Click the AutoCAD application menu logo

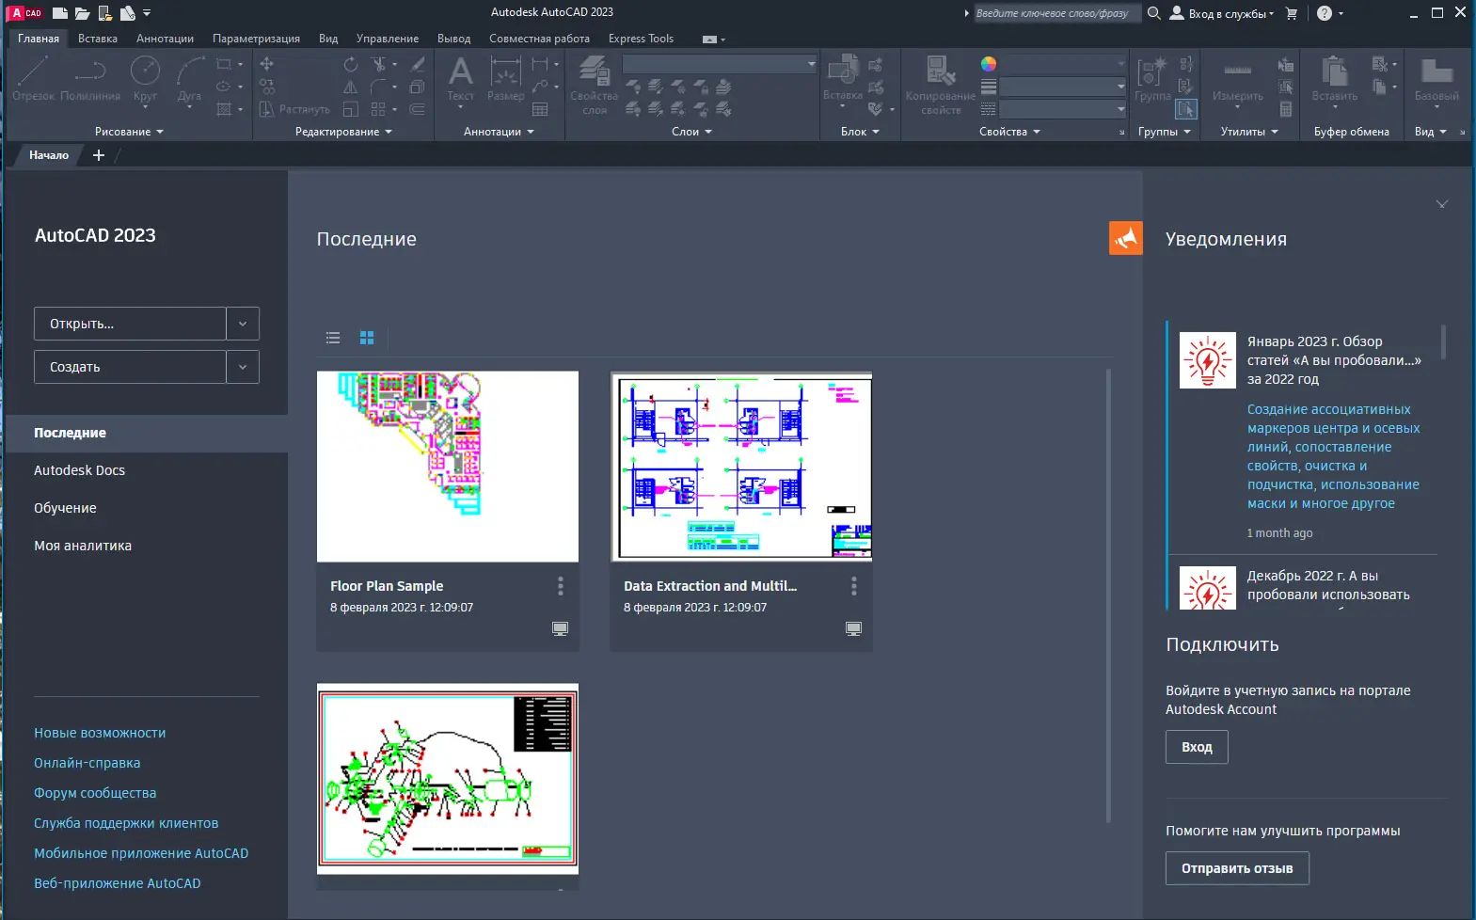click(26, 13)
